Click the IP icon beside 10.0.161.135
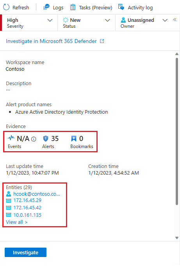The width and height of the screenshot is (180, 266). [x=9, y=215]
